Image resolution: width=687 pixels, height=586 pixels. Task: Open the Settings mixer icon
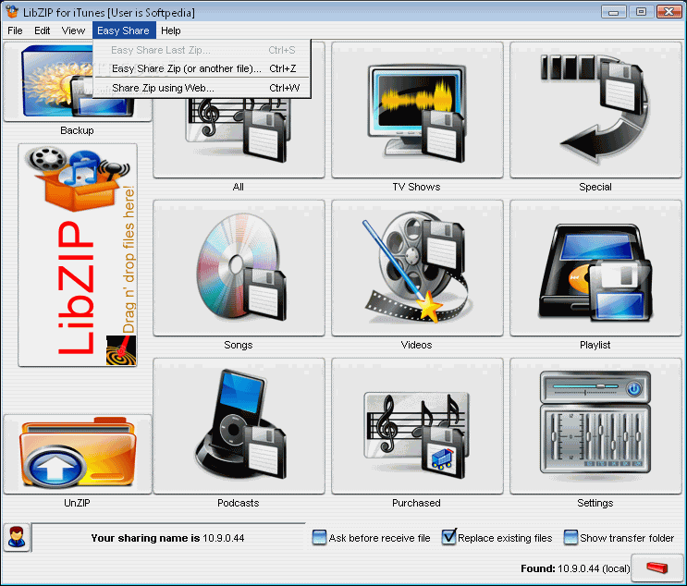coord(595,426)
